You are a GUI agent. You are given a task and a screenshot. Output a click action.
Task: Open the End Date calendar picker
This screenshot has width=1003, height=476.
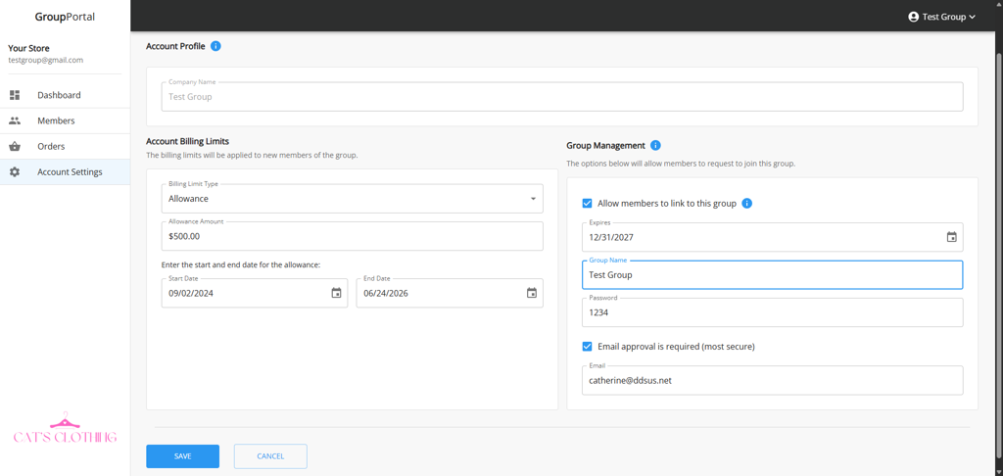click(x=532, y=293)
